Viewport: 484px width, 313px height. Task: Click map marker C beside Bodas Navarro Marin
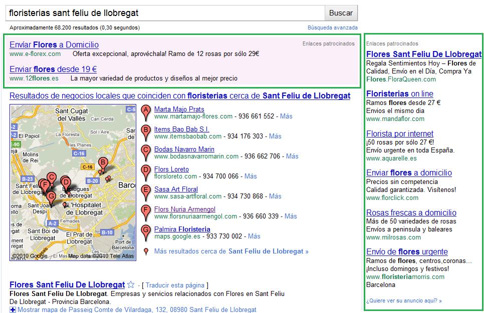pyautogui.click(x=146, y=153)
